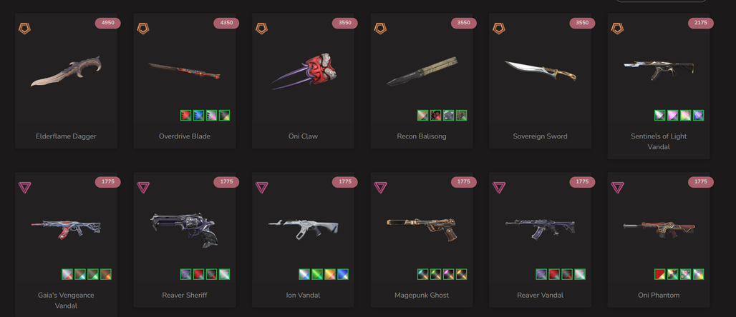Click the Elderflame Dagger tier icon
736x317 pixels.
24,29
